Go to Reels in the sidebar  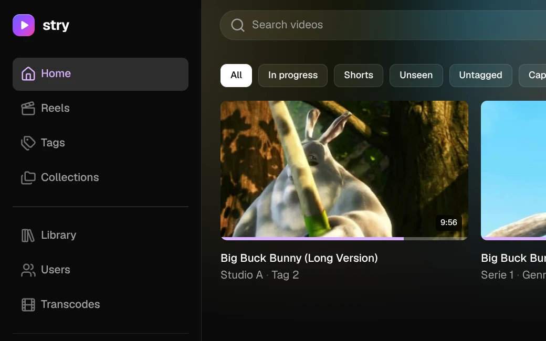(x=100, y=108)
